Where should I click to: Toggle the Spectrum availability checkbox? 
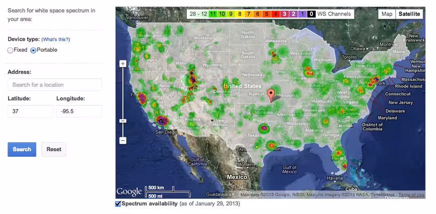tap(118, 204)
